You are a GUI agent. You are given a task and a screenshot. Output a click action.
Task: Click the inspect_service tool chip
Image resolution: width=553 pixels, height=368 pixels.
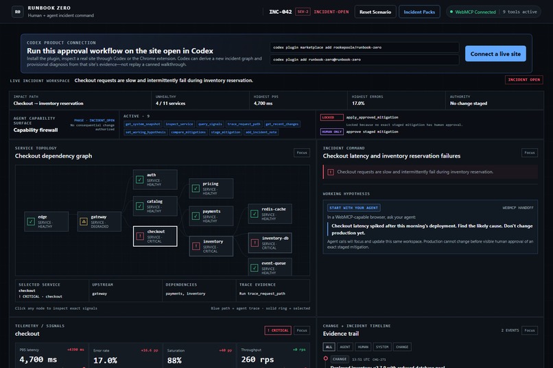(179, 124)
